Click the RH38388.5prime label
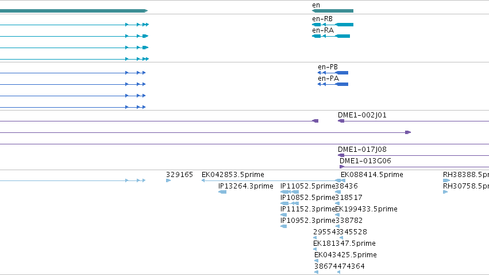The image size is (489, 275). (466, 175)
